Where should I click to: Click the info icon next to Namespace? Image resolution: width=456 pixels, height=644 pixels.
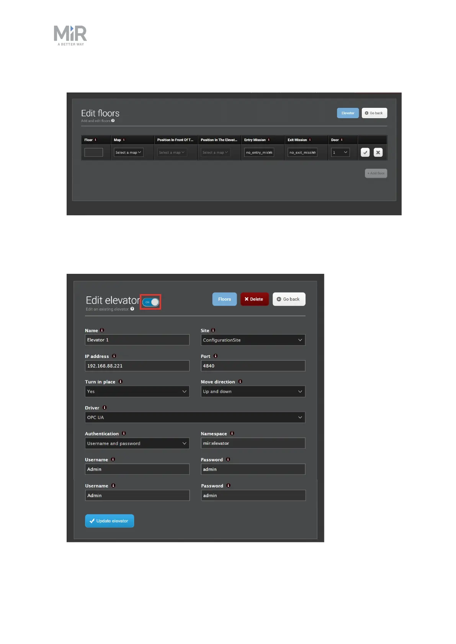point(232,433)
